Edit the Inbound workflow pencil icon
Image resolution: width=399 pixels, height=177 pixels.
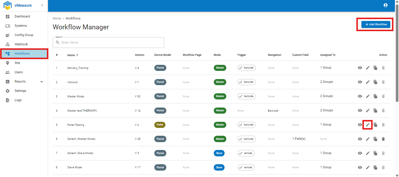tap(368, 82)
